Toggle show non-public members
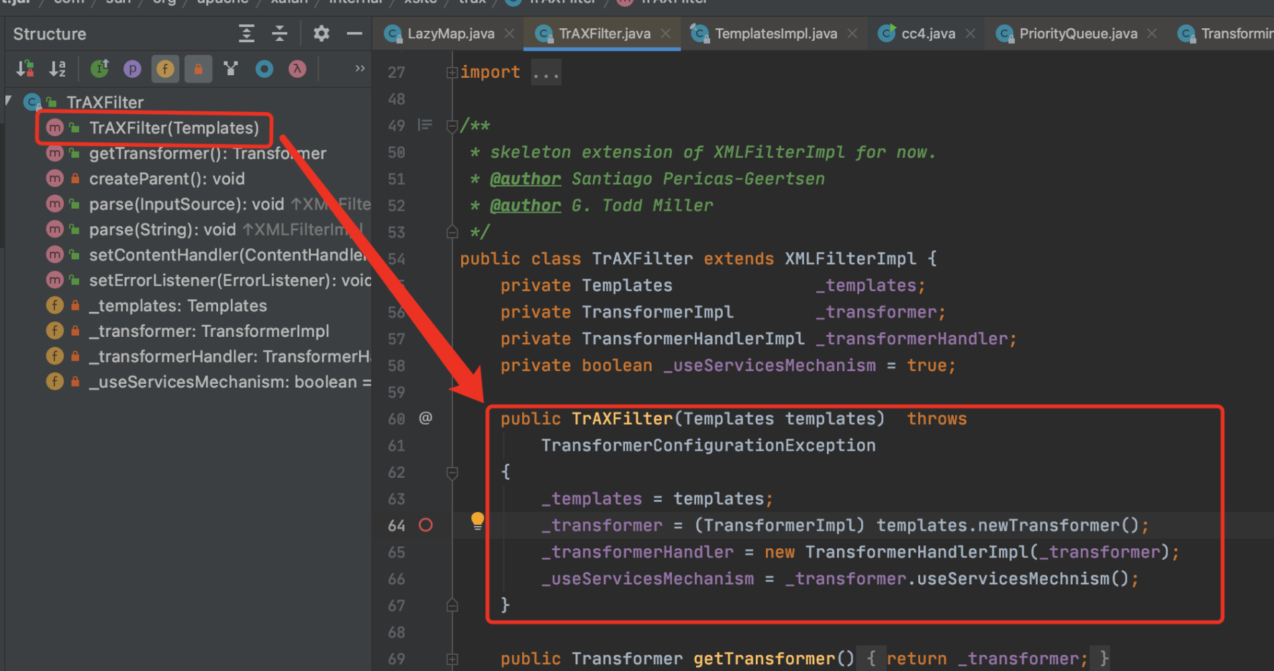This screenshot has height=671, width=1274. (x=198, y=68)
